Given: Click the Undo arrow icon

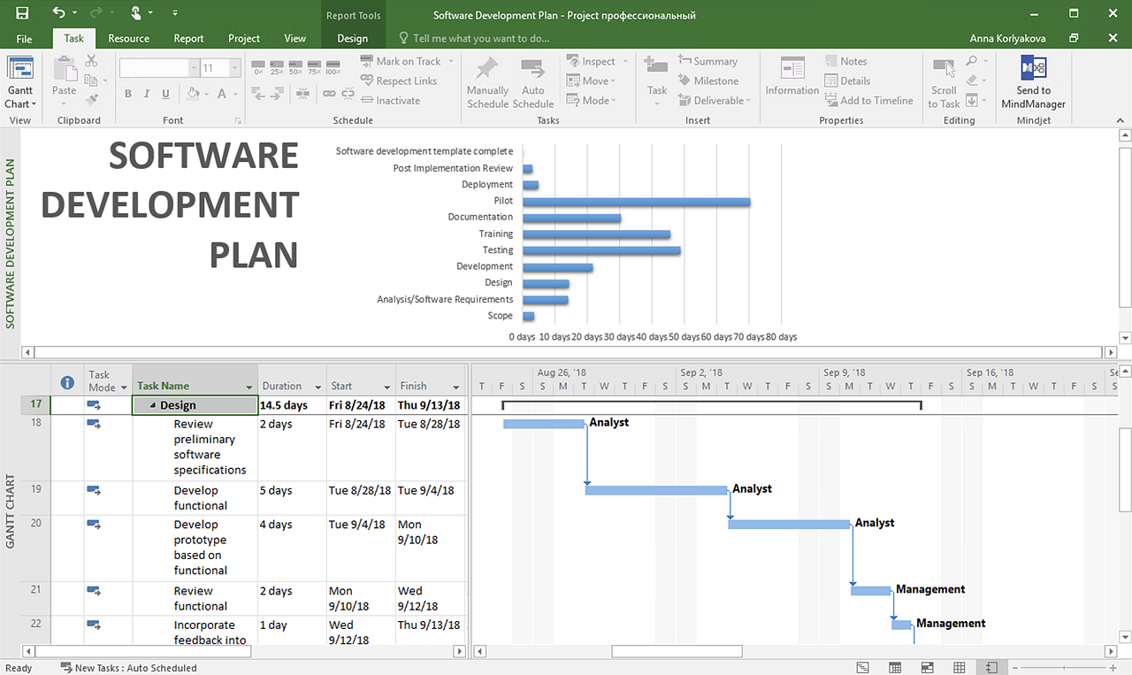Looking at the screenshot, I should [x=59, y=13].
